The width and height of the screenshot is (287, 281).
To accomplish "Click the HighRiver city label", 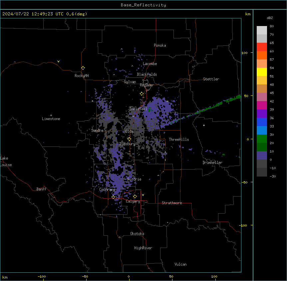I will (x=143, y=248).
